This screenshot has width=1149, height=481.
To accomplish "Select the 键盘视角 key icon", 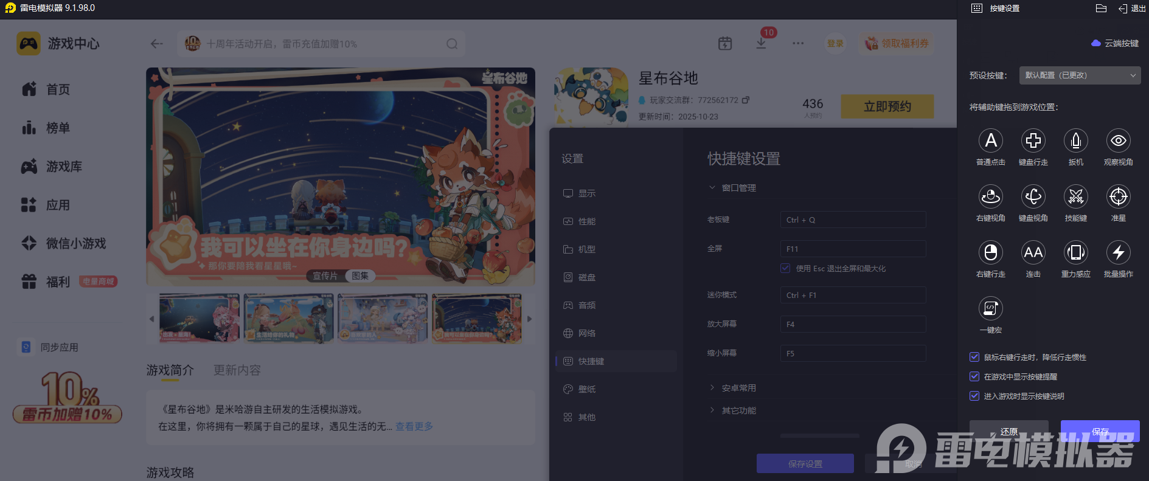I will [1033, 196].
